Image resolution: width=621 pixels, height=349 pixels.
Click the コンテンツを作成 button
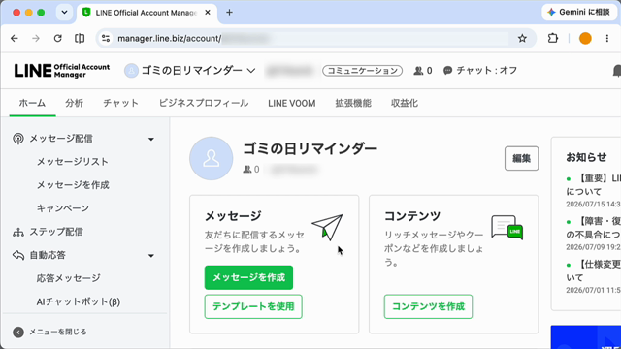tap(428, 306)
